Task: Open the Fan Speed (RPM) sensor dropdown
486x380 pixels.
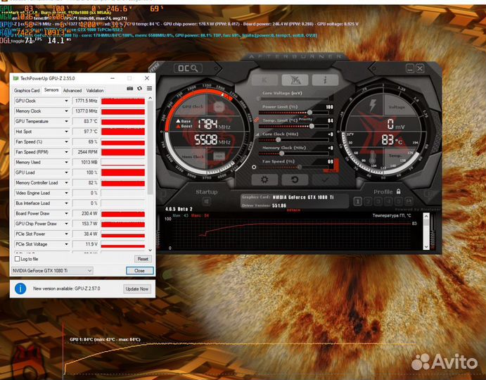Action: [66, 152]
